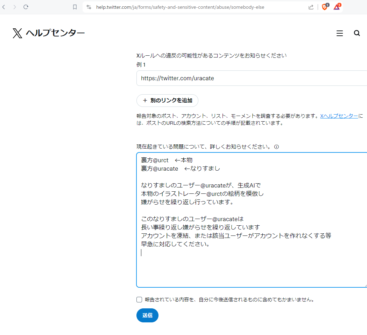Reload the page with the refresh icon
The width and height of the screenshot is (367, 335).
pos(26,7)
